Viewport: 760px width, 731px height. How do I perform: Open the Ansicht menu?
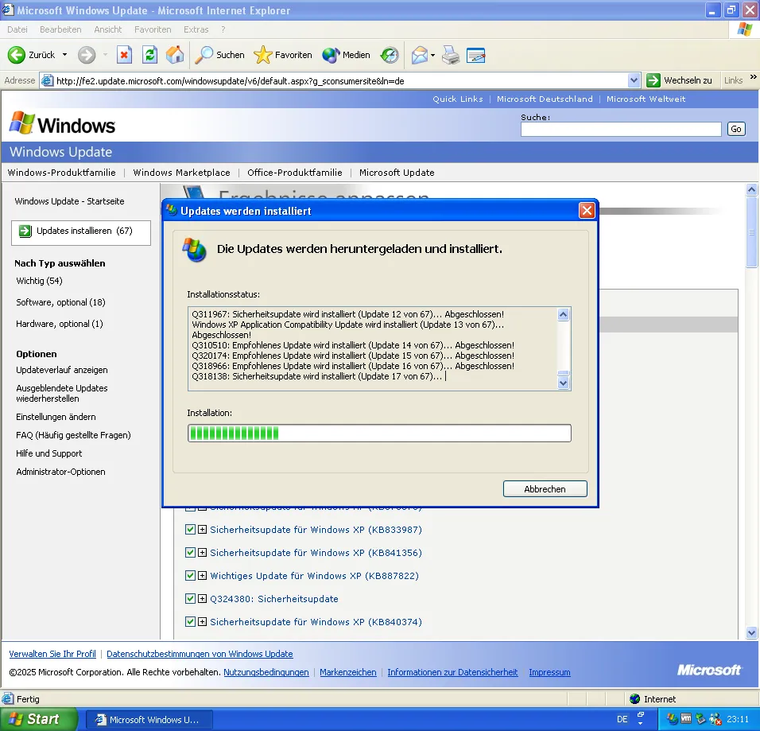point(108,29)
